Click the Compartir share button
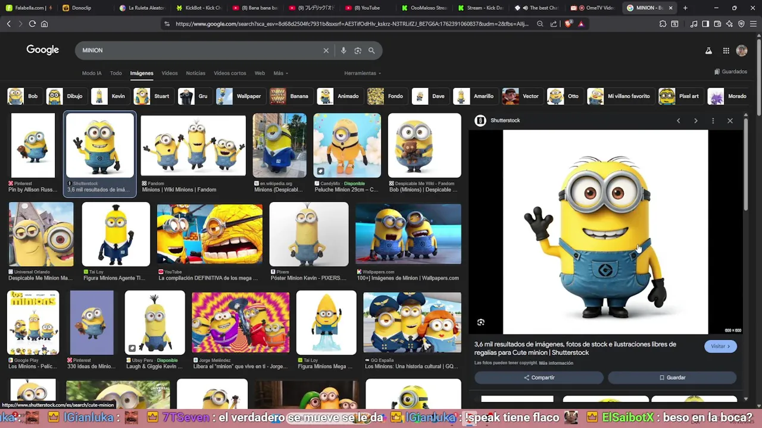Viewport: 762px width, 428px height. pyautogui.click(x=539, y=377)
